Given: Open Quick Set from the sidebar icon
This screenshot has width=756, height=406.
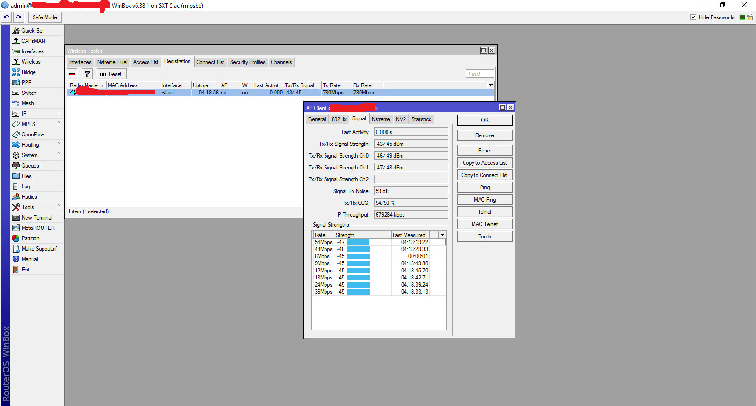Looking at the screenshot, I should tap(16, 31).
